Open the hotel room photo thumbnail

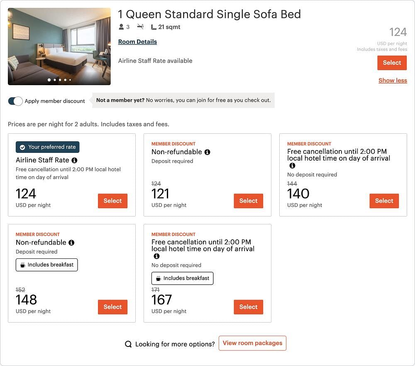point(59,47)
